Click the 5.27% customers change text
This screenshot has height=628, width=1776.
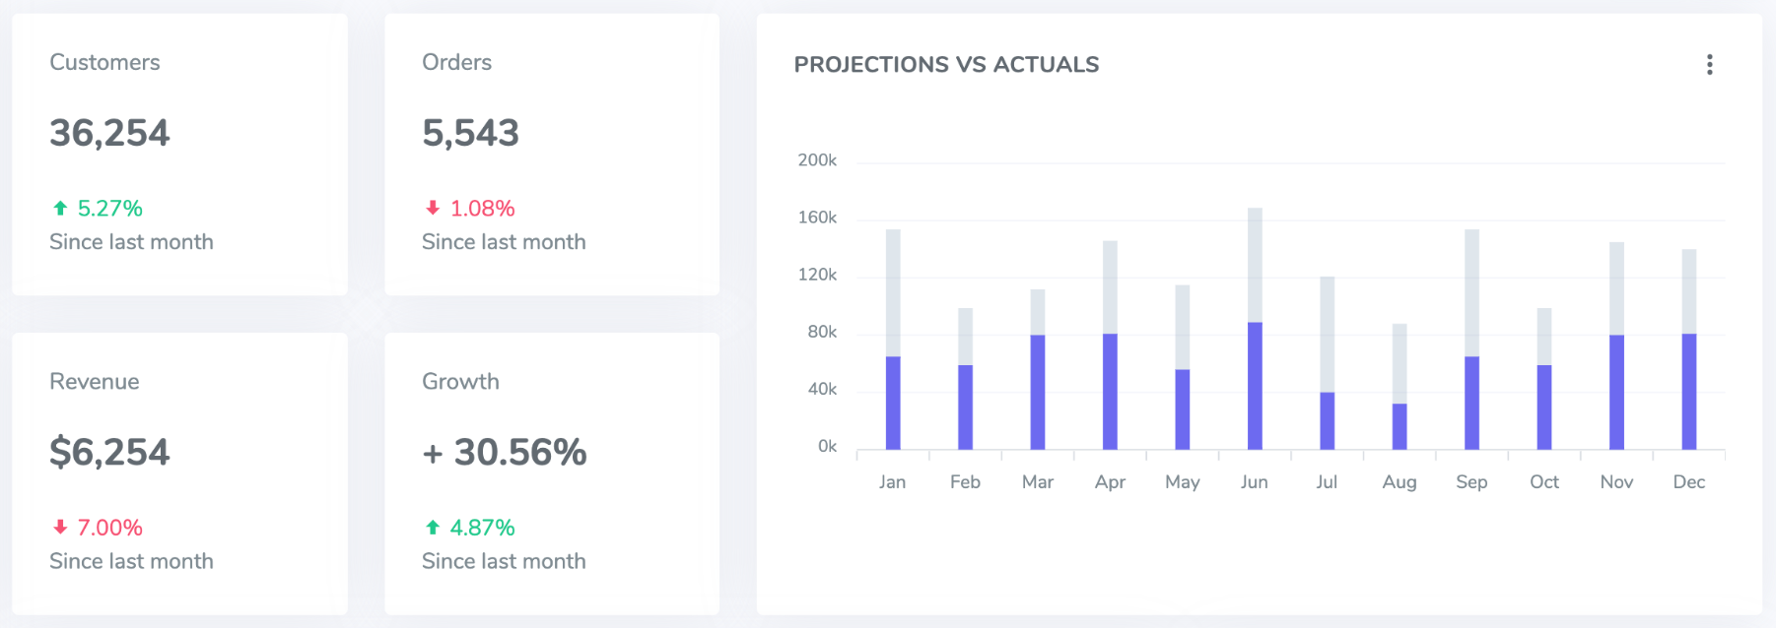click(110, 209)
